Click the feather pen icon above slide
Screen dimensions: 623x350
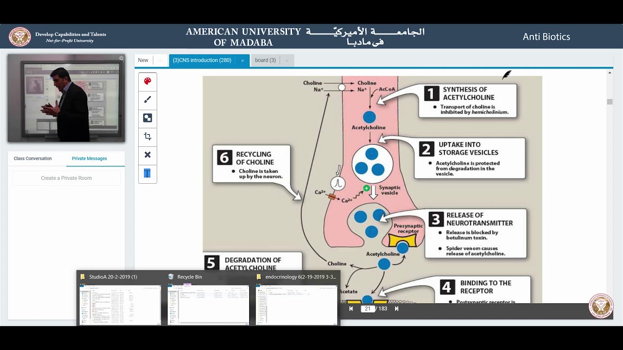point(507,75)
